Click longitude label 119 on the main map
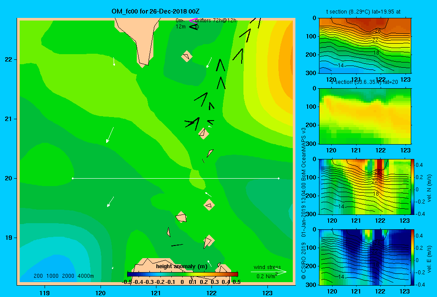The height and width of the screenshot is (297, 437). [x=45, y=293]
